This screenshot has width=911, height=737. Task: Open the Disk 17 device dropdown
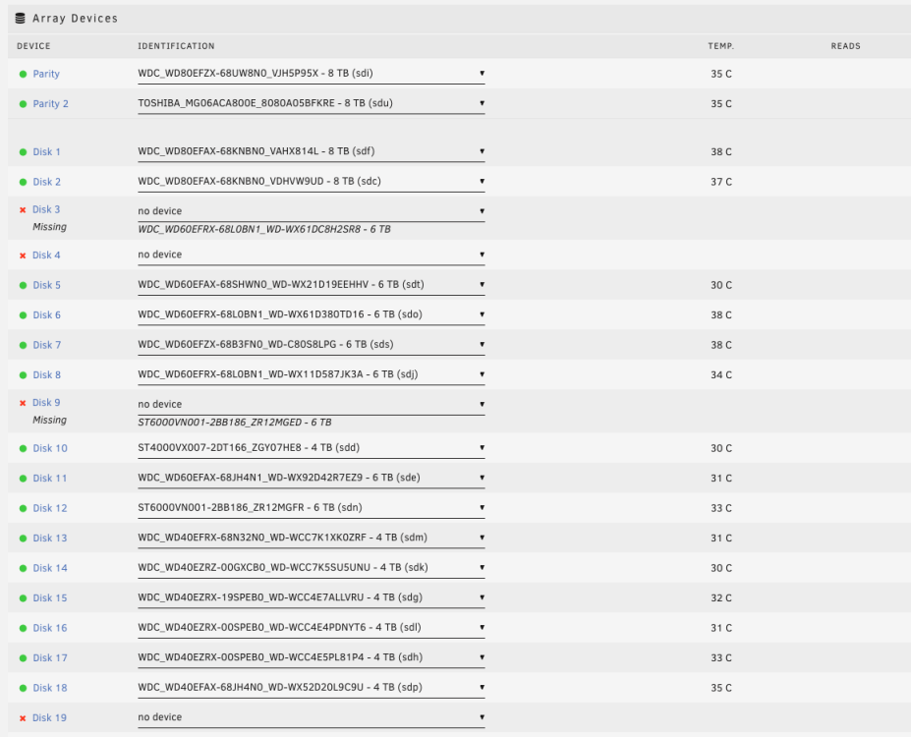(x=311, y=657)
